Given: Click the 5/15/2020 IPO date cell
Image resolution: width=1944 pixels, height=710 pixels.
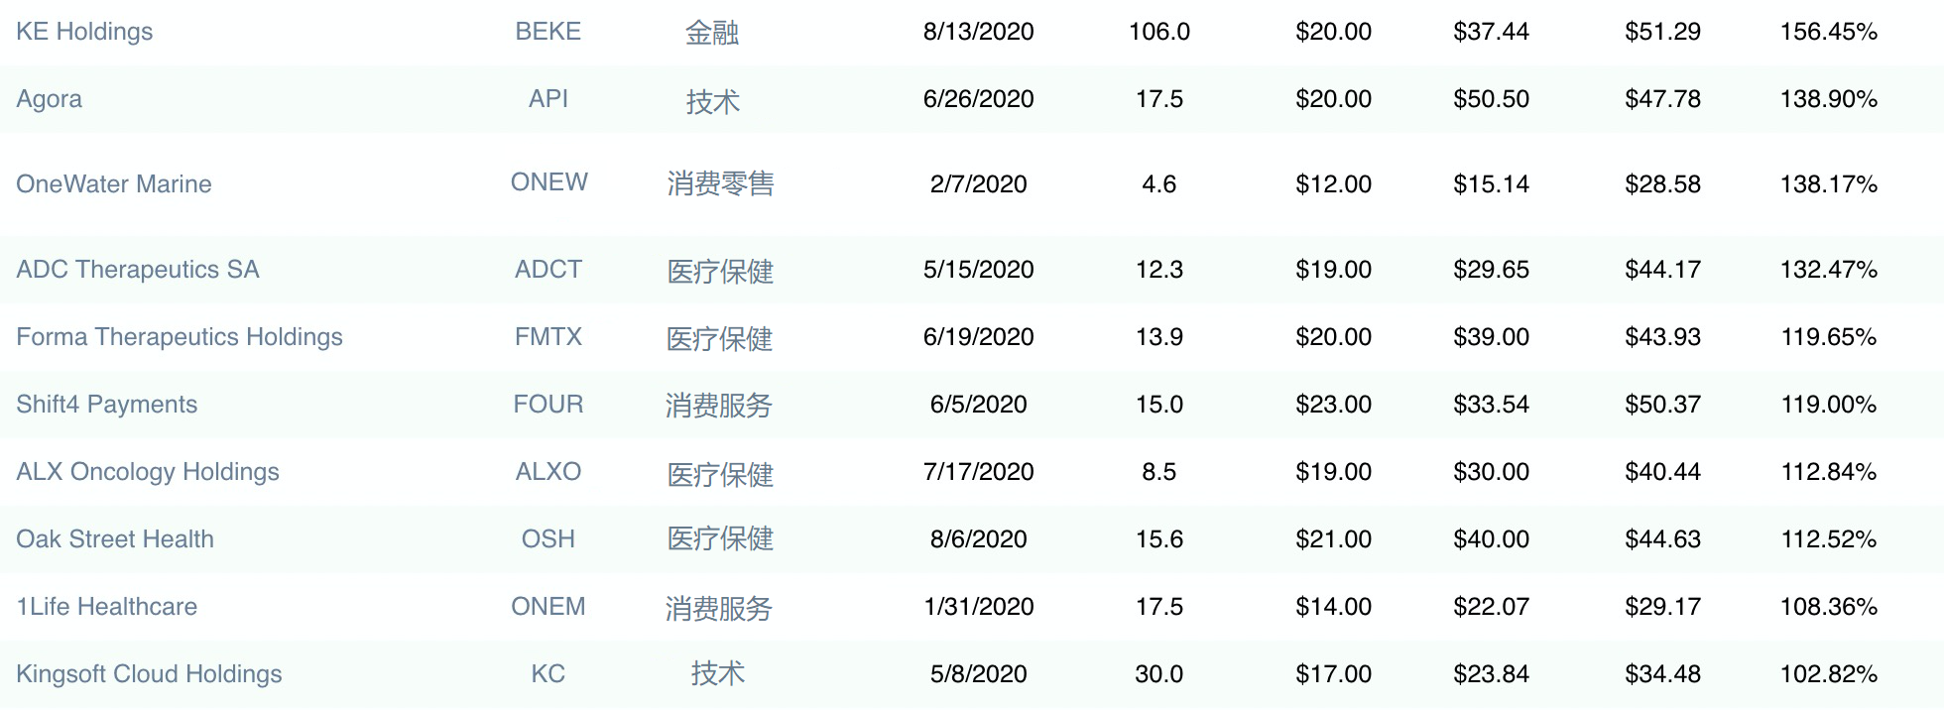Looking at the screenshot, I should [979, 270].
